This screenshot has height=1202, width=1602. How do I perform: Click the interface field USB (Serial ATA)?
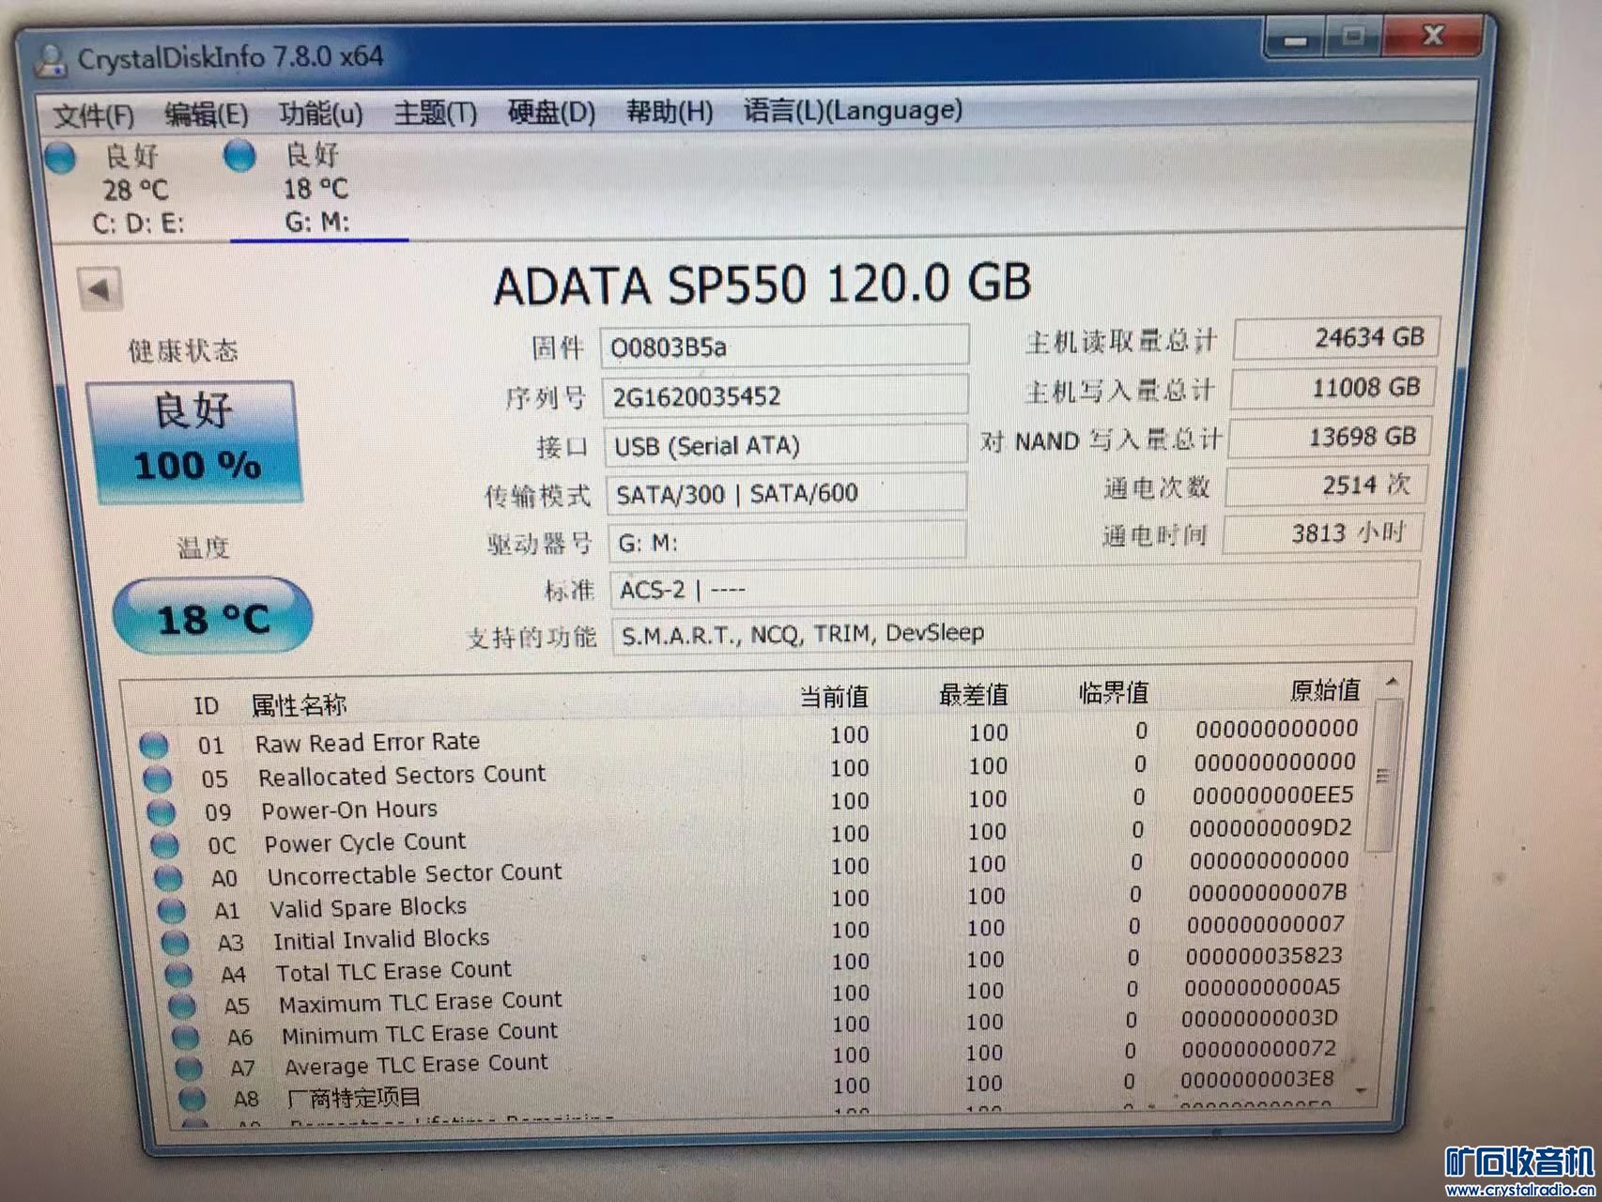tap(786, 445)
